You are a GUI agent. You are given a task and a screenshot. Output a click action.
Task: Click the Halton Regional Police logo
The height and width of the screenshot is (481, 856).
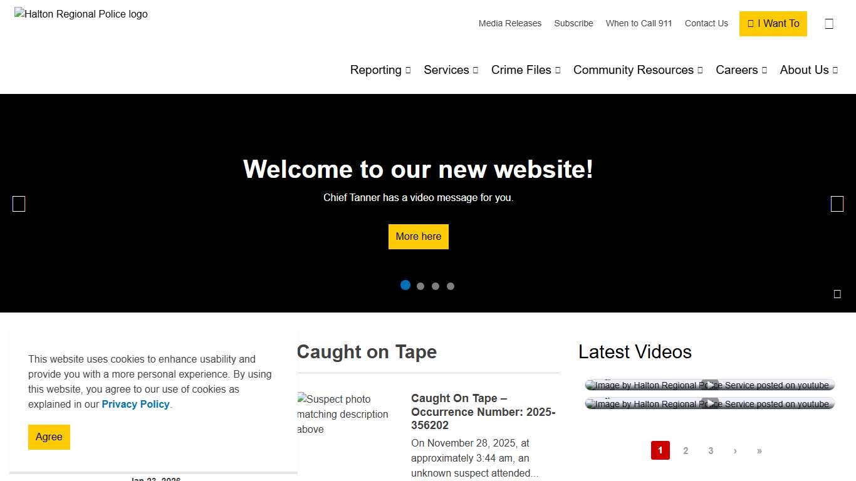pyautogui.click(x=81, y=14)
